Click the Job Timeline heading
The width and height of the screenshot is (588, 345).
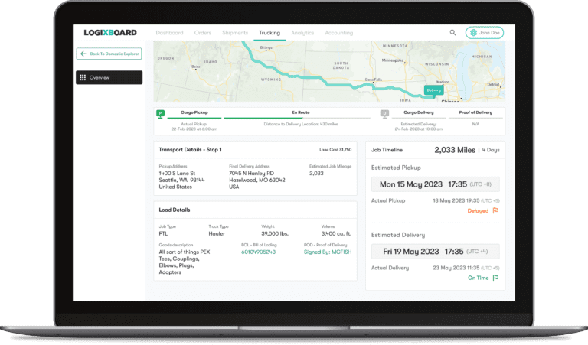tap(387, 150)
